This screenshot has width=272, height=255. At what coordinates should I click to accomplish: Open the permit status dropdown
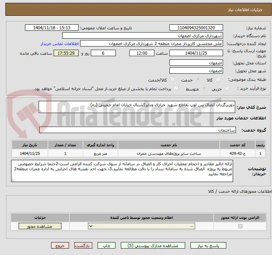pos(142,226)
